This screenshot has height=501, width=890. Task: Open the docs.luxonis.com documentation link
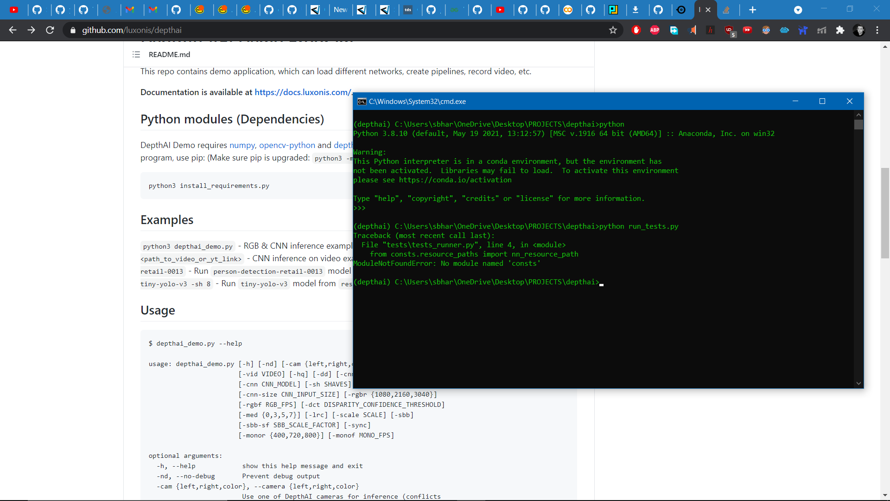pyautogui.click(x=303, y=92)
